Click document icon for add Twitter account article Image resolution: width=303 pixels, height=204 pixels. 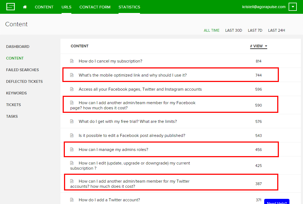click(x=72, y=200)
